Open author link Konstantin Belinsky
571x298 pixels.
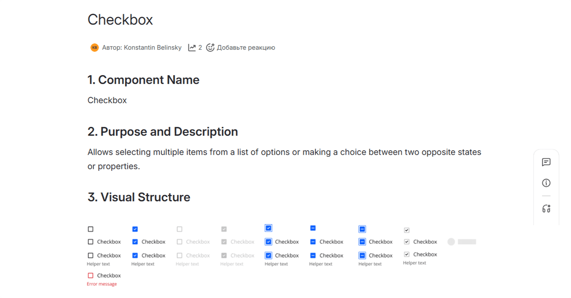click(x=152, y=47)
